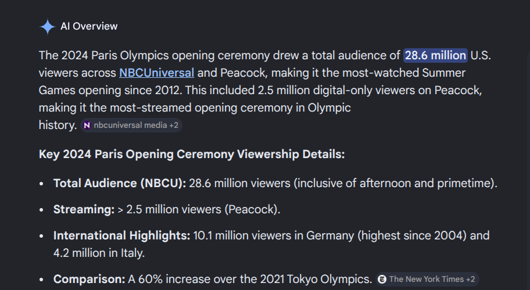The height and width of the screenshot is (290, 530).
Task: Click the bold Comparison label
Action: click(x=89, y=280)
